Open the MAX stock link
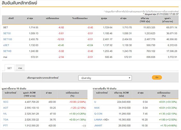 (97, 108)
